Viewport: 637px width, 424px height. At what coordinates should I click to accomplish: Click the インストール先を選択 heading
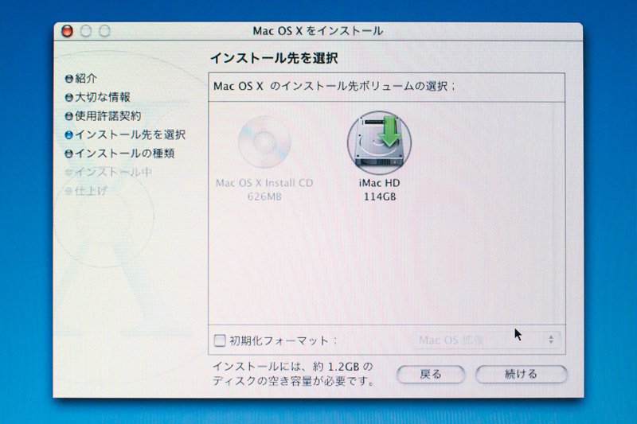point(274,58)
